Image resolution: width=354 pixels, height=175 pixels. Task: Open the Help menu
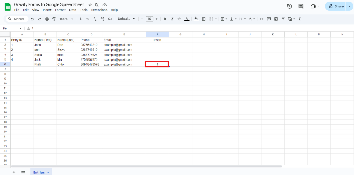pyautogui.click(x=114, y=10)
